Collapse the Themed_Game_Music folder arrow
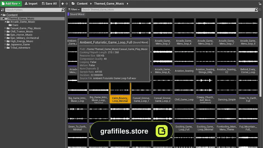 pos(3,18)
